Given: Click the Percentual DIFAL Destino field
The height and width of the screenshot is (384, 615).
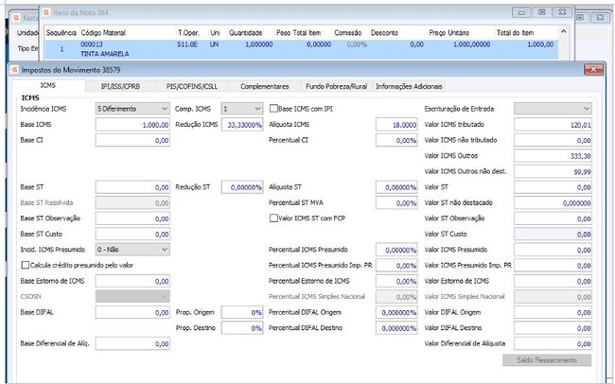Looking at the screenshot, I should (396, 328).
